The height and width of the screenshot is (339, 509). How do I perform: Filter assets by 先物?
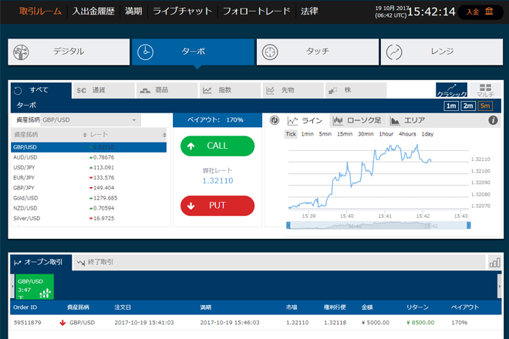coord(293,90)
